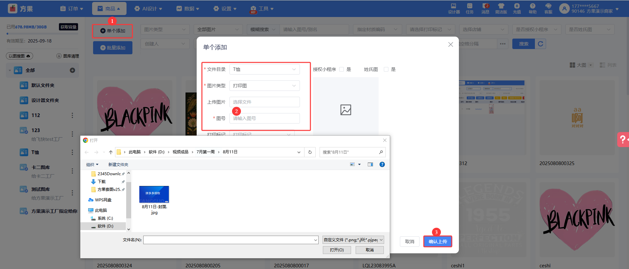Open the 数据 menu

(x=188, y=8)
